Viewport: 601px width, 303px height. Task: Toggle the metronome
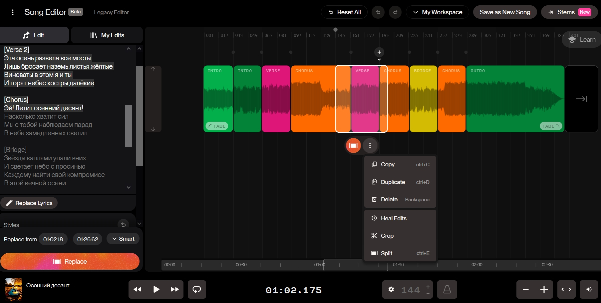(447, 289)
